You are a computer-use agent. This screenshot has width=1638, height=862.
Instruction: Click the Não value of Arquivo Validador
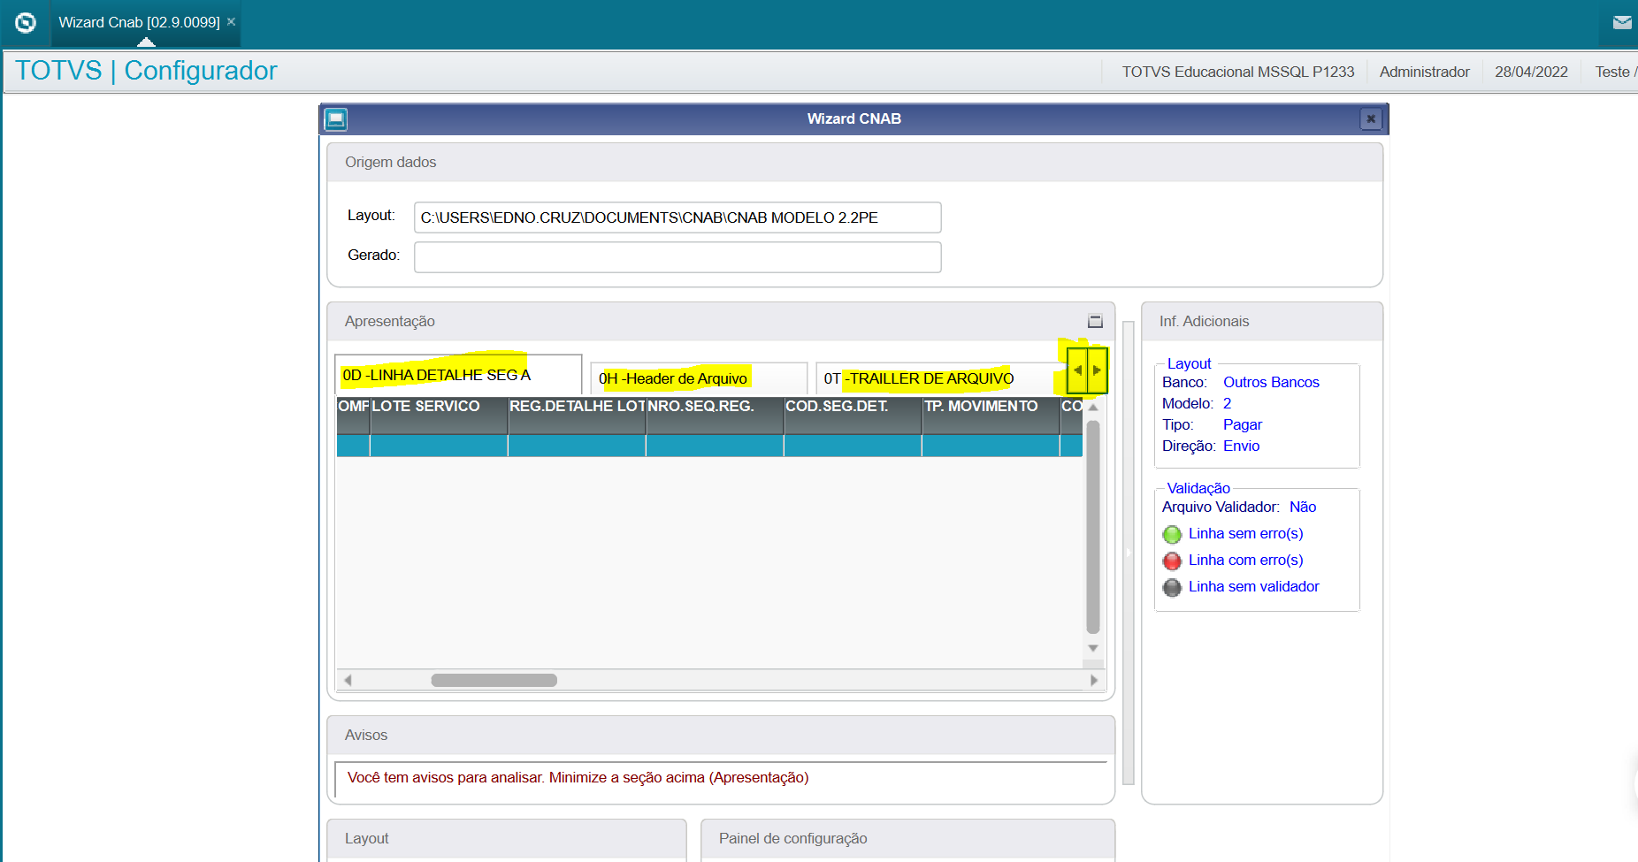[x=1303, y=507]
